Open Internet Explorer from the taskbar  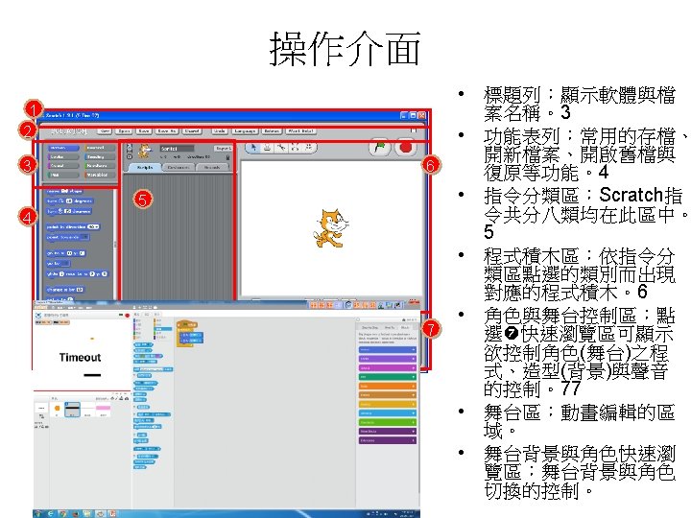[51, 514]
